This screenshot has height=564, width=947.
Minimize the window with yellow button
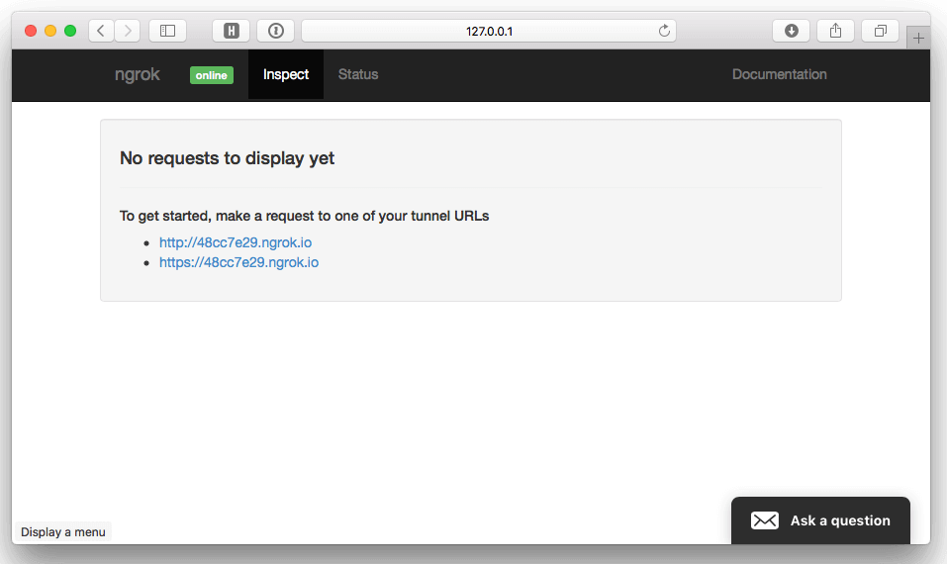point(50,31)
